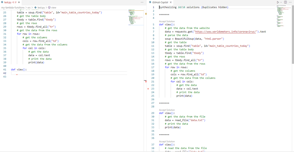This screenshot has height=152, width=294.
Task: Place cursor on empty line 42 of test.py
Action: pos(69,73)
